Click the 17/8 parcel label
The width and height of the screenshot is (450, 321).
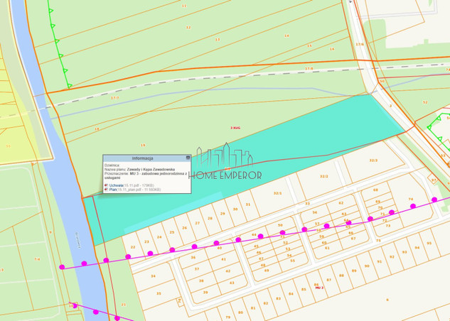309,69
